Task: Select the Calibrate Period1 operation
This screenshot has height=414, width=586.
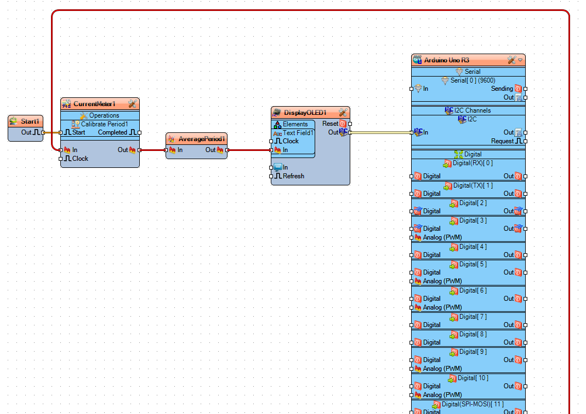Action: pos(100,124)
